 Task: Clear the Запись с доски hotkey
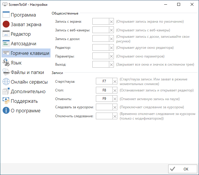[111, 39]
